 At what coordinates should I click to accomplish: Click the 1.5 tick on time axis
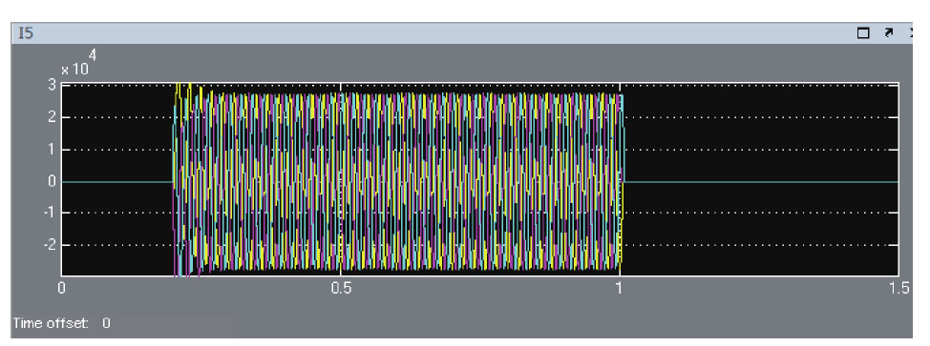[898, 288]
